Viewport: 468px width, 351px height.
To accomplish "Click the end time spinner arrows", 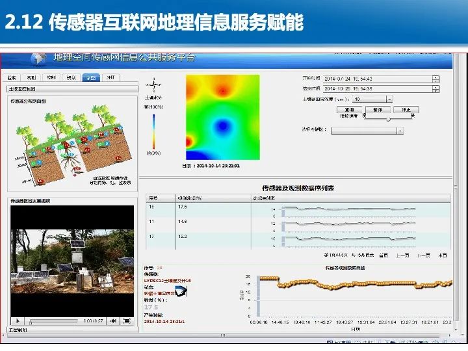I will coord(435,88).
